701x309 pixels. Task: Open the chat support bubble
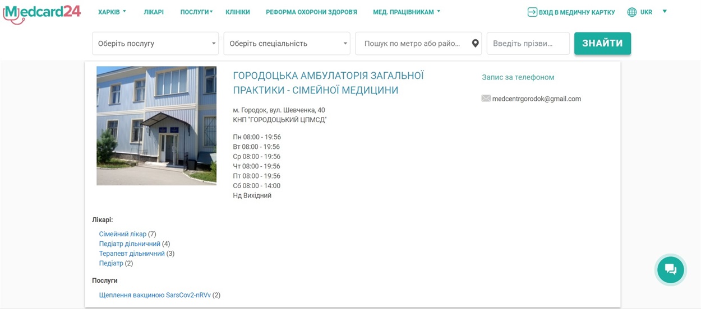click(671, 270)
